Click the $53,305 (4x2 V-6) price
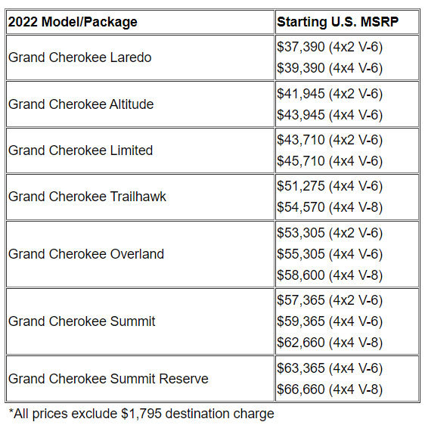 [x=330, y=233]
